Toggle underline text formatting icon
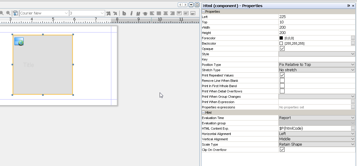The image size is (357, 166). (x=138, y=13)
